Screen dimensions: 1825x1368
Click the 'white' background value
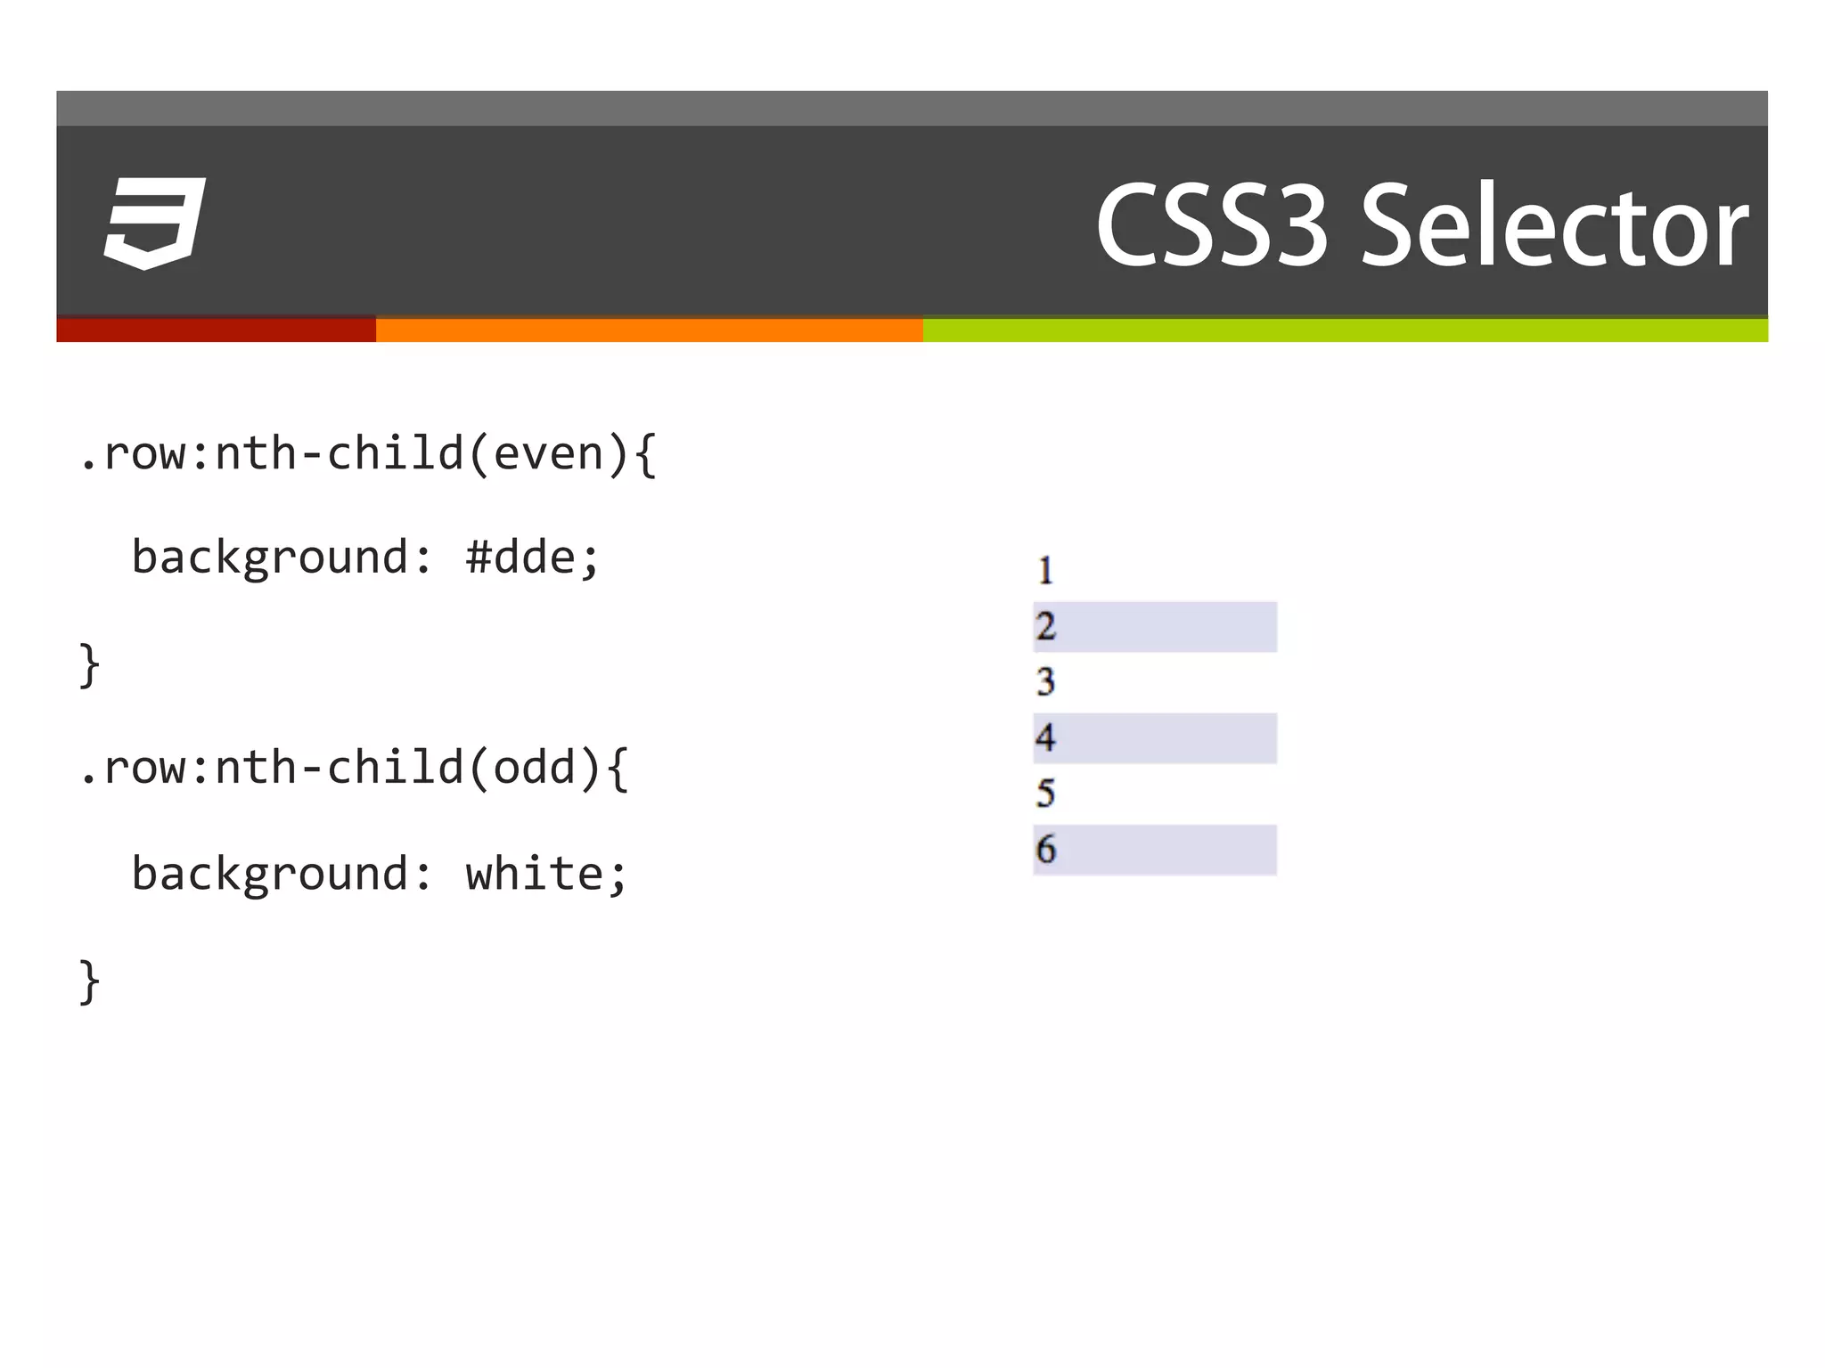pos(535,874)
